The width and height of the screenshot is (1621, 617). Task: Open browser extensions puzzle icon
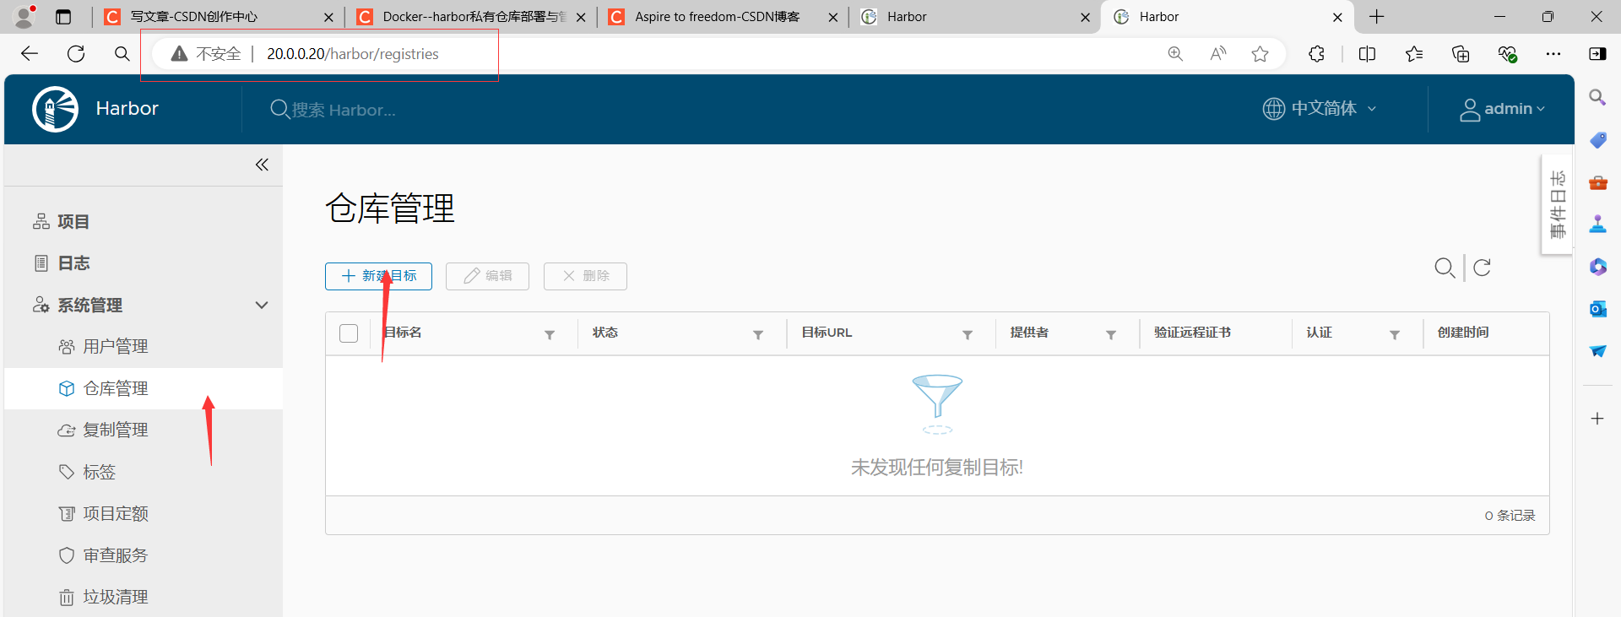tap(1316, 54)
